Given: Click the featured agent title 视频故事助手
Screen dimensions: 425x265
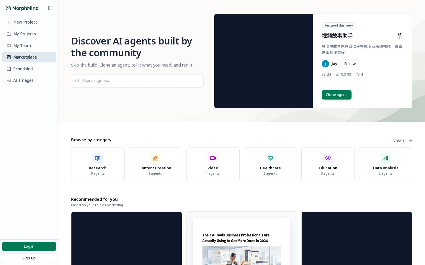Looking at the screenshot, I should pyautogui.click(x=337, y=36).
